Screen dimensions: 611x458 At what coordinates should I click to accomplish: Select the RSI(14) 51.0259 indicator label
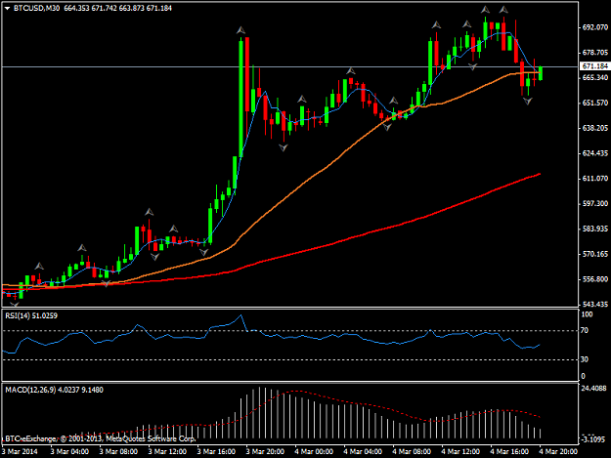tap(31, 315)
